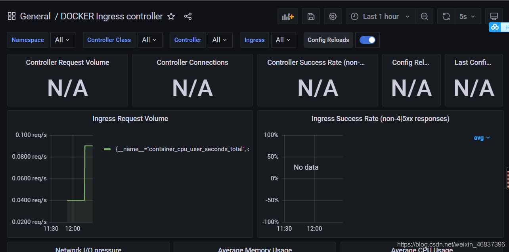Open Dashboard settings gear icon
Image resolution: width=509 pixels, height=252 pixels.
pos(333,16)
